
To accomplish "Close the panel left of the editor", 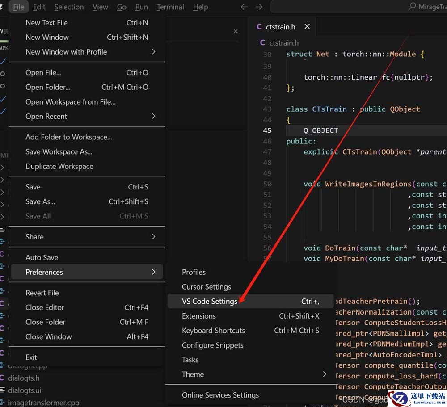I will pyautogui.click(x=236, y=31).
